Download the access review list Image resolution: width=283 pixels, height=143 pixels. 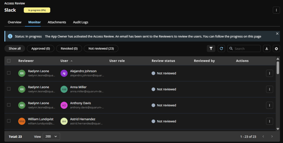pos(267,48)
